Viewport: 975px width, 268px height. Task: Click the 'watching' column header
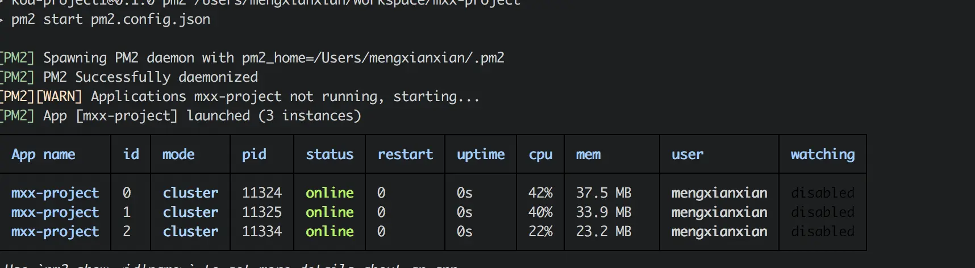[822, 154]
